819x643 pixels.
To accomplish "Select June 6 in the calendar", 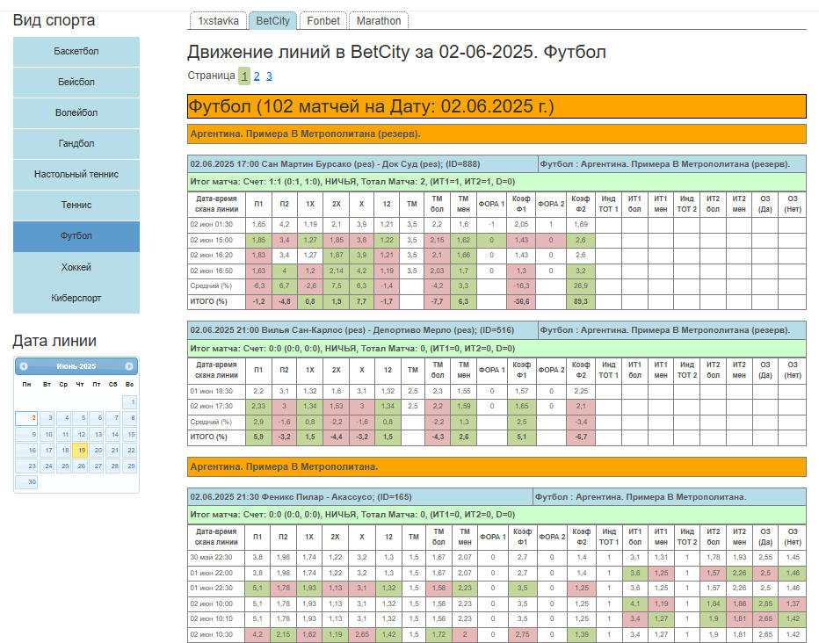I will click(96, 418).
